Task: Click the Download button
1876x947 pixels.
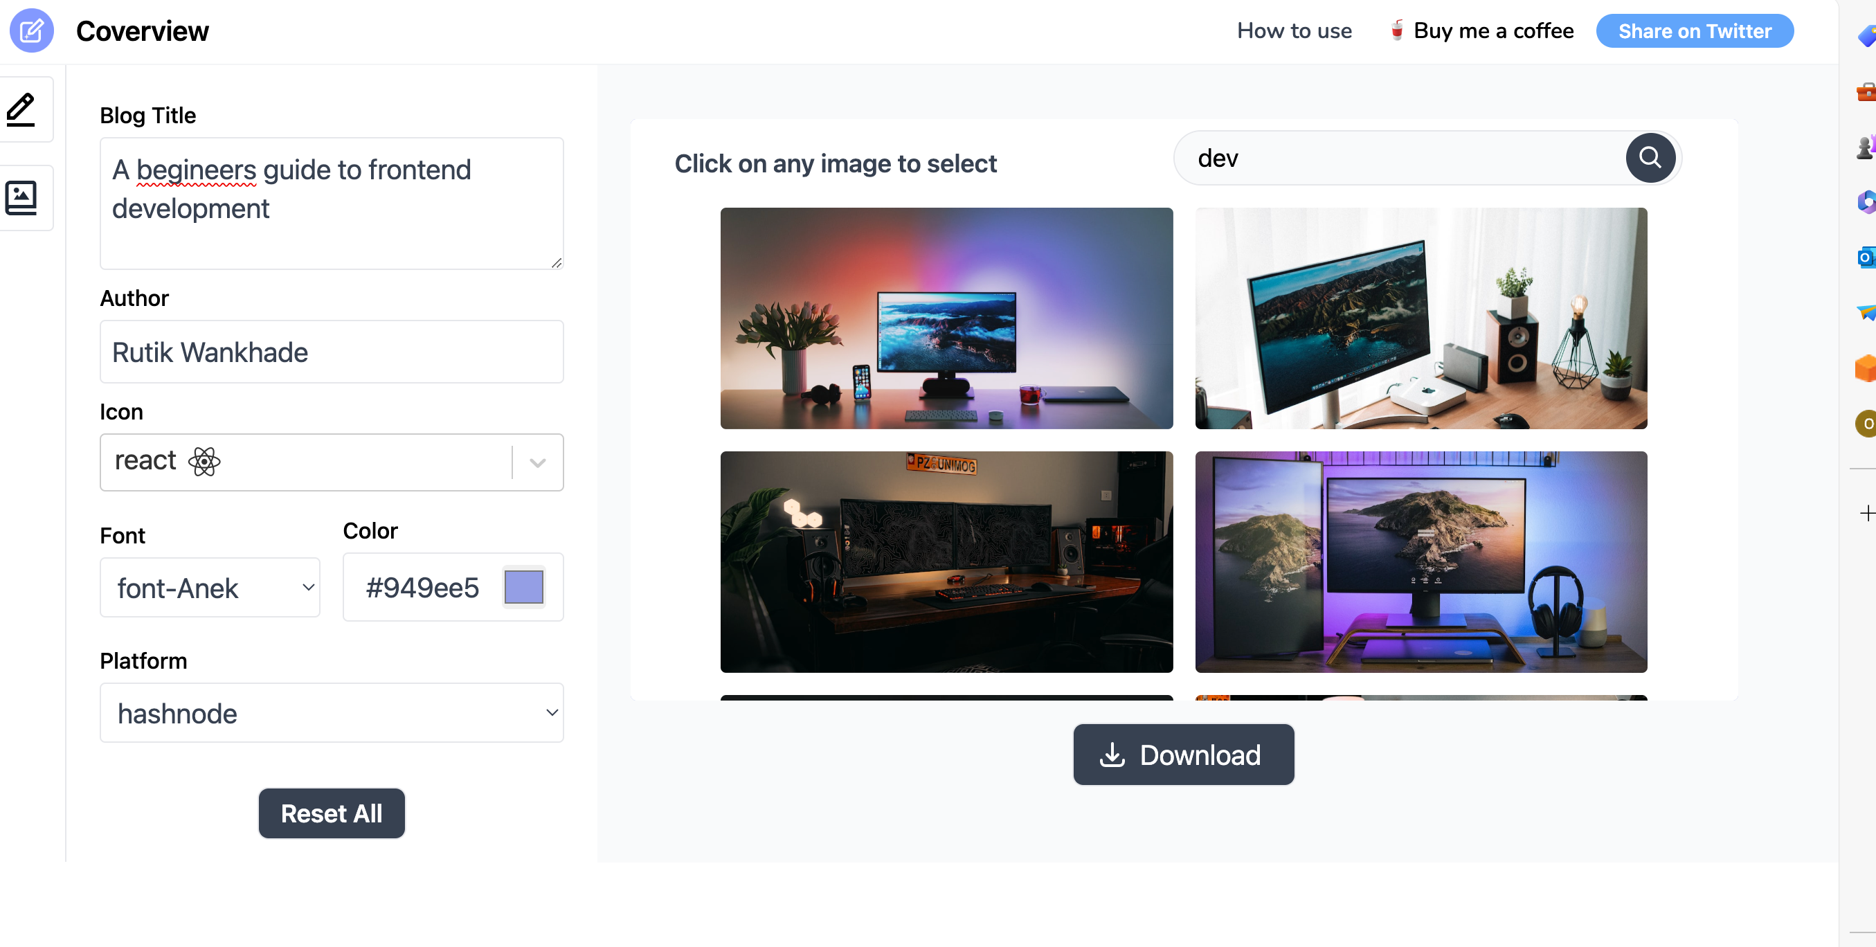Action: pyautogui.click(x=1184, y=755)
